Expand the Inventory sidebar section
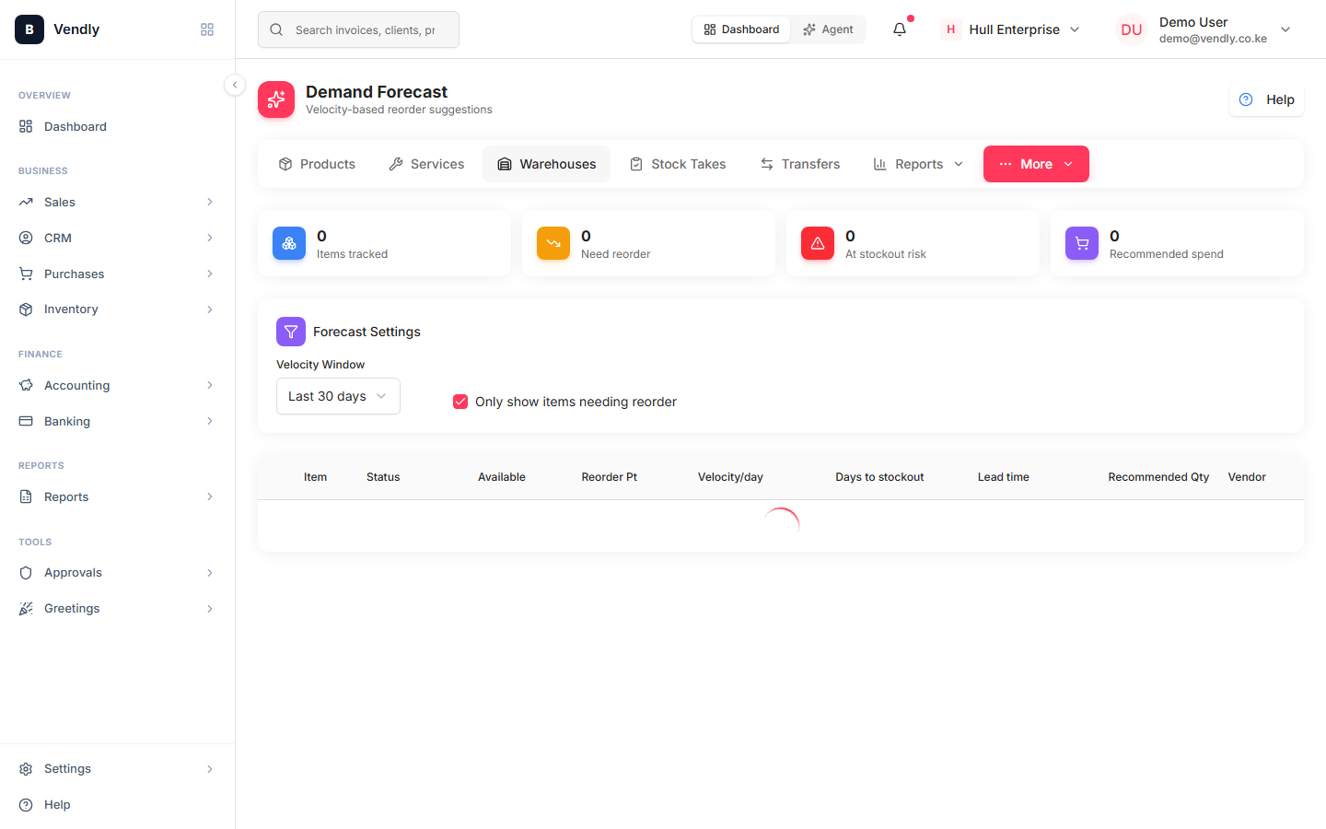1326x829 pixels. (118, 309)
